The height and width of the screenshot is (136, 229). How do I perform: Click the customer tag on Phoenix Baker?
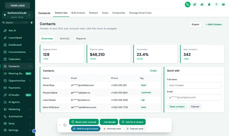coord(146,92)
